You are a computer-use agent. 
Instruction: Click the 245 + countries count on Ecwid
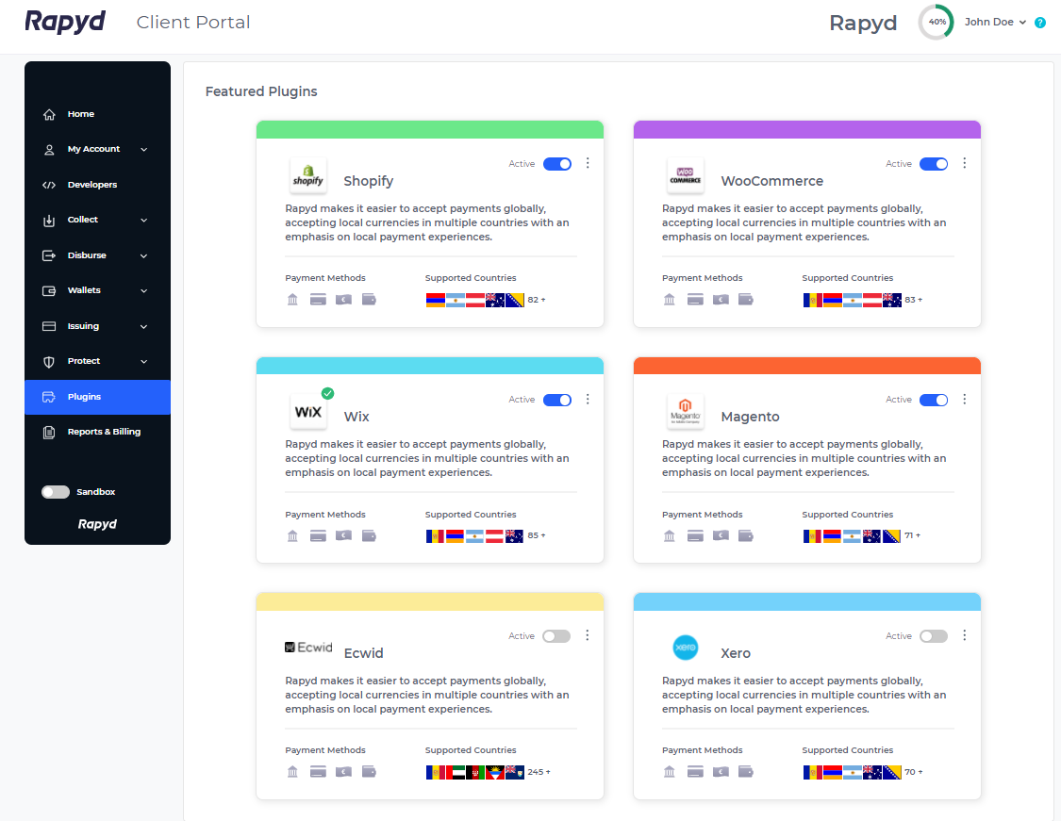[539, 772]
